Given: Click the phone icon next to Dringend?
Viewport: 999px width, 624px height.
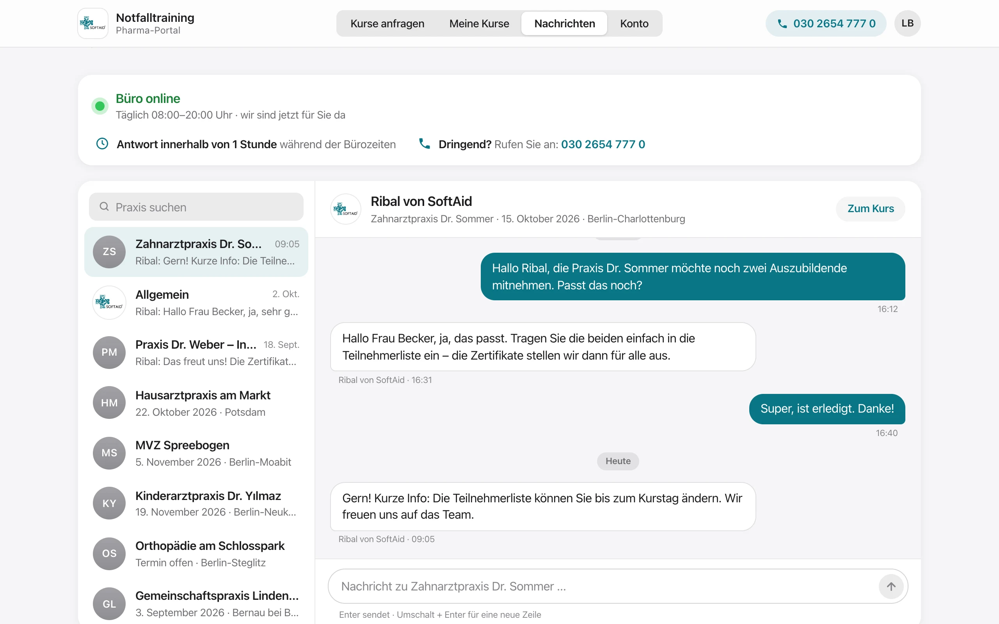Looking at the screenshot, I should pyautogui.click(x=424, y=144).
